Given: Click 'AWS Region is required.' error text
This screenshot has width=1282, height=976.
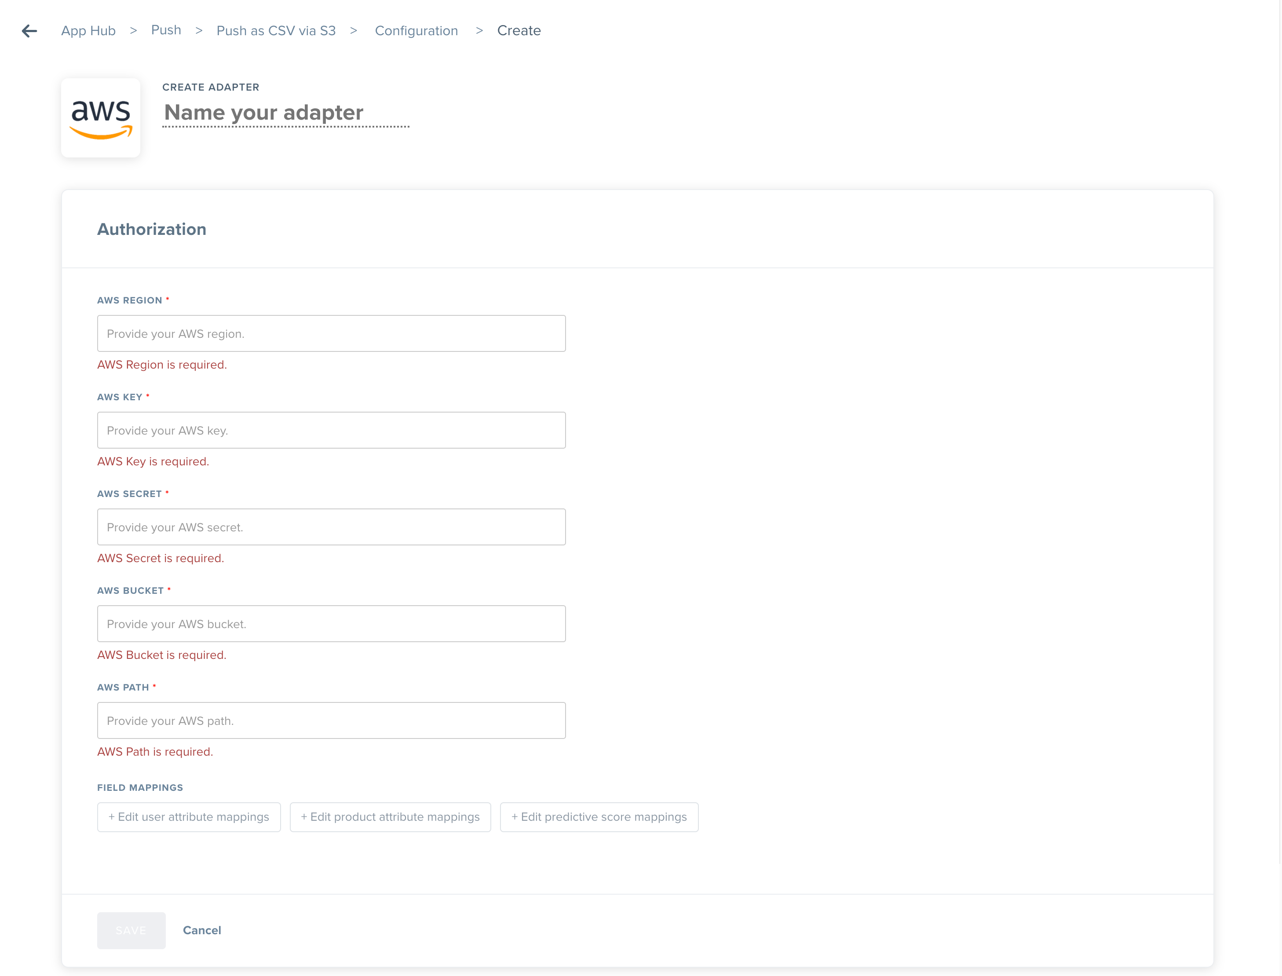Looking at the screenshot, I should [x=162, y=365].
